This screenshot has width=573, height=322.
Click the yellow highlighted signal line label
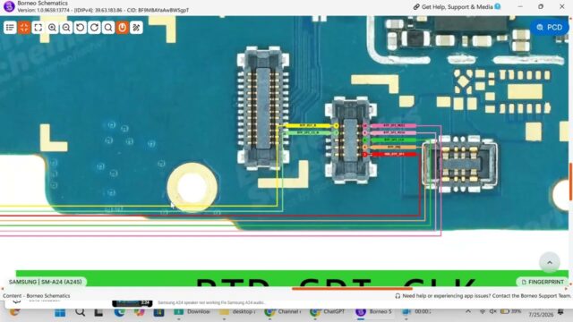pos(309,125)
